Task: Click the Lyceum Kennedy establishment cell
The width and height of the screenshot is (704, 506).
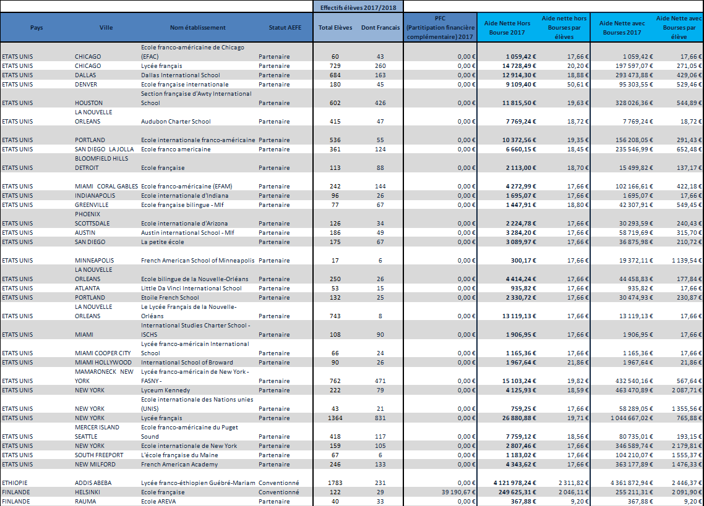Action: 165,390
